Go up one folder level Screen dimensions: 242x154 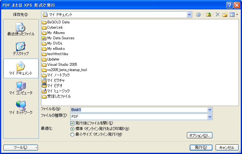coord(208,15)
